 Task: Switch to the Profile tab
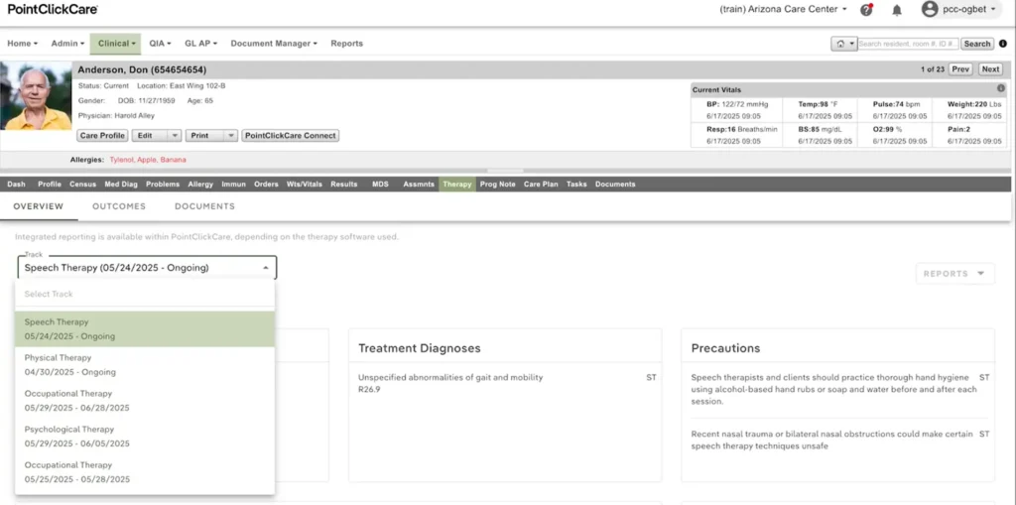pos(50,185)
